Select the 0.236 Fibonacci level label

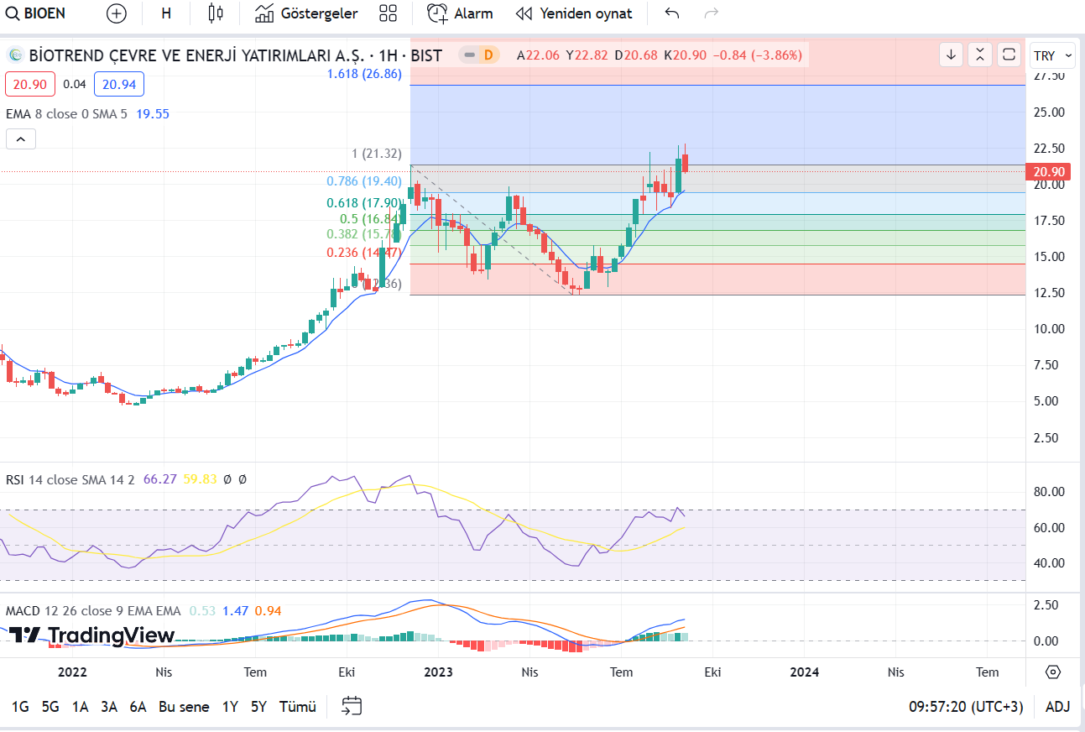click(x=364, y=253)
